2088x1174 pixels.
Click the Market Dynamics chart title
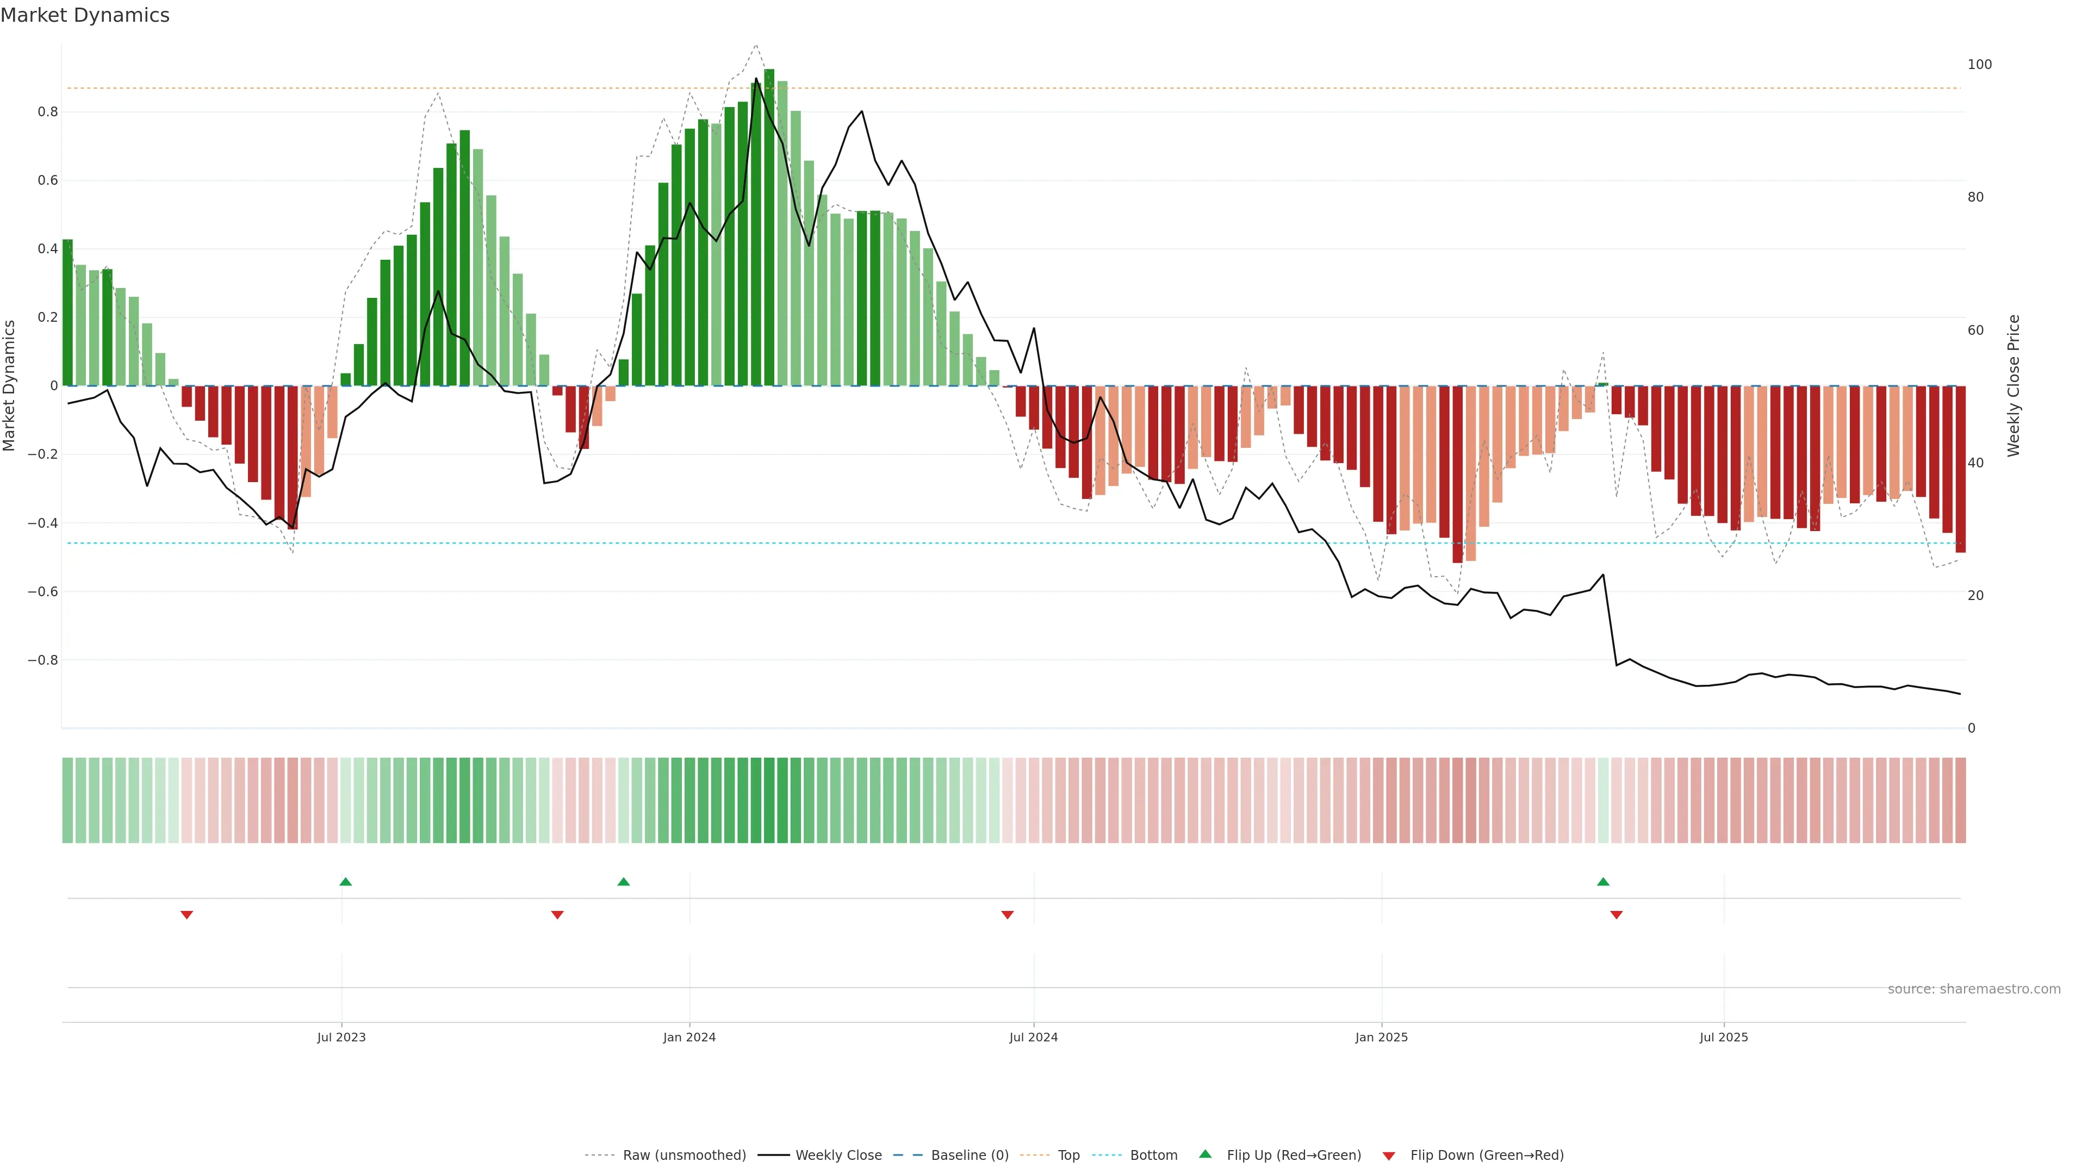point(85,15)
